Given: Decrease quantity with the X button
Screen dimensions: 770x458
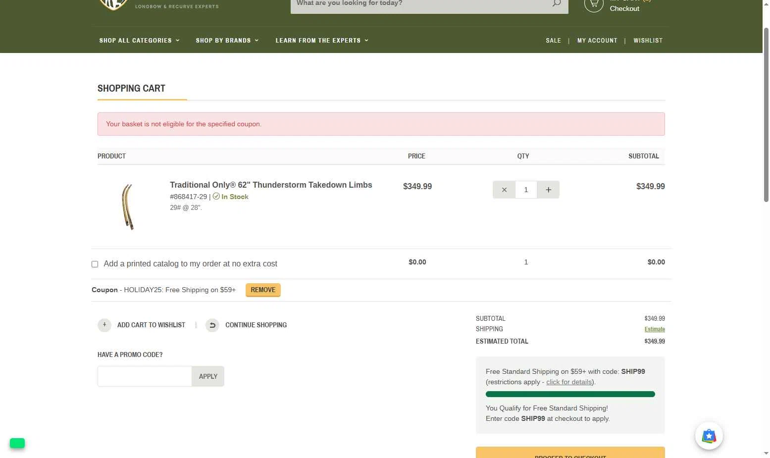Looking at the screenshot, I should pos(504,190).
